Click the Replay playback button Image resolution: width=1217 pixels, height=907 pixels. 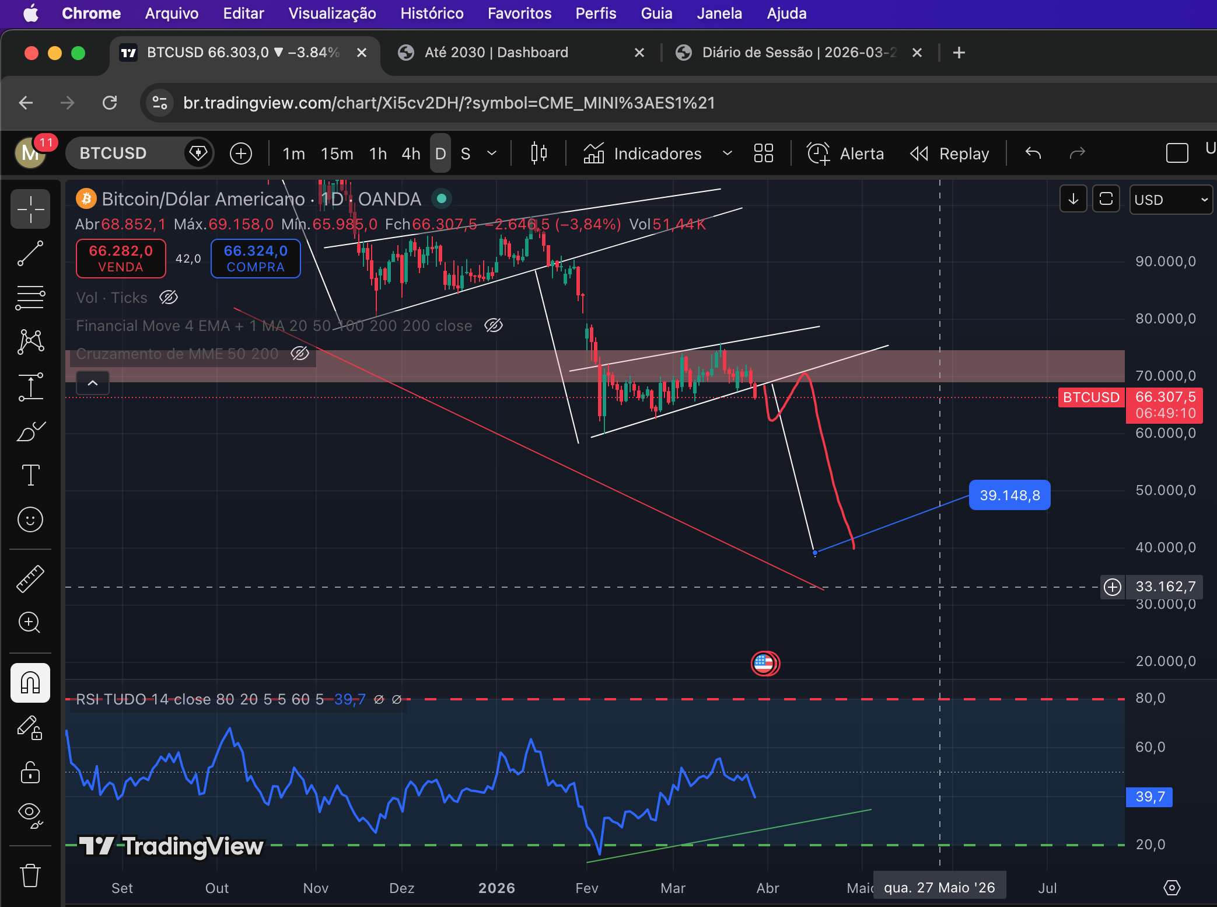pos(950,154)
